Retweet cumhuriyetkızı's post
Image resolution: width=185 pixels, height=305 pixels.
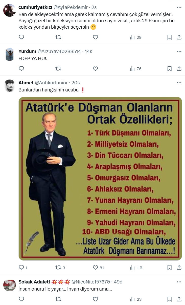[58, 37]
